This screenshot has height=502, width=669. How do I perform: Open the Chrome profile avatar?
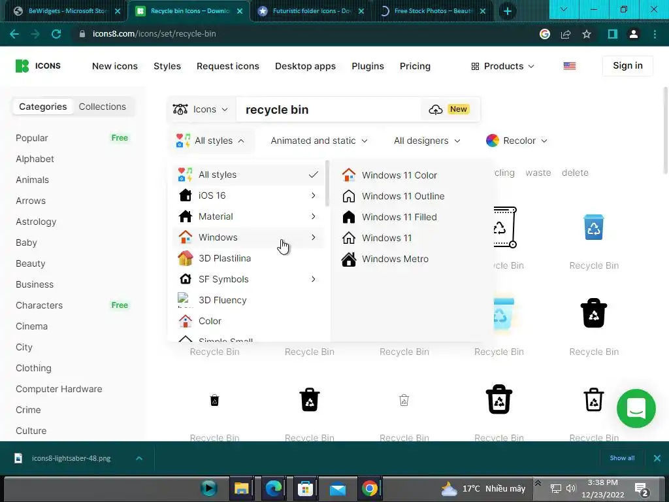pos(634,34)
